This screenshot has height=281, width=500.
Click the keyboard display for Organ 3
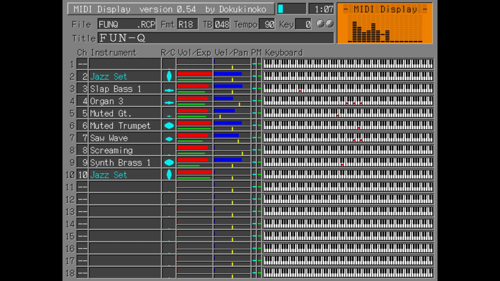pos(348,100)
